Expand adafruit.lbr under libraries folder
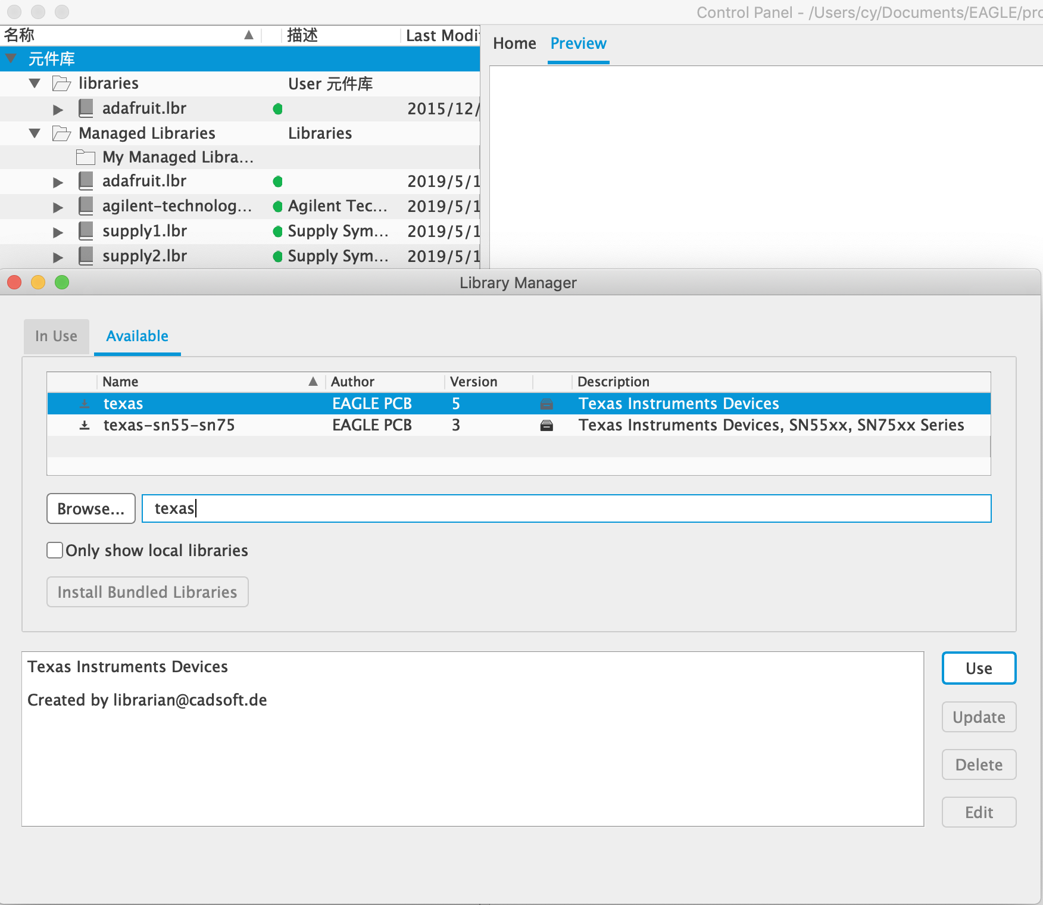This screenshot has height=905, width=1043. 58,110
